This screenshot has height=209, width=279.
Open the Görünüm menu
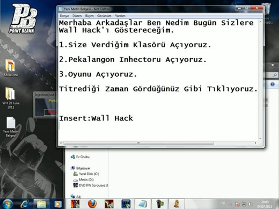pyautogui.click(x=104, y=16)
